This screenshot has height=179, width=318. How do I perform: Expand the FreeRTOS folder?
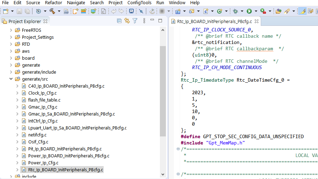point(11,30)
